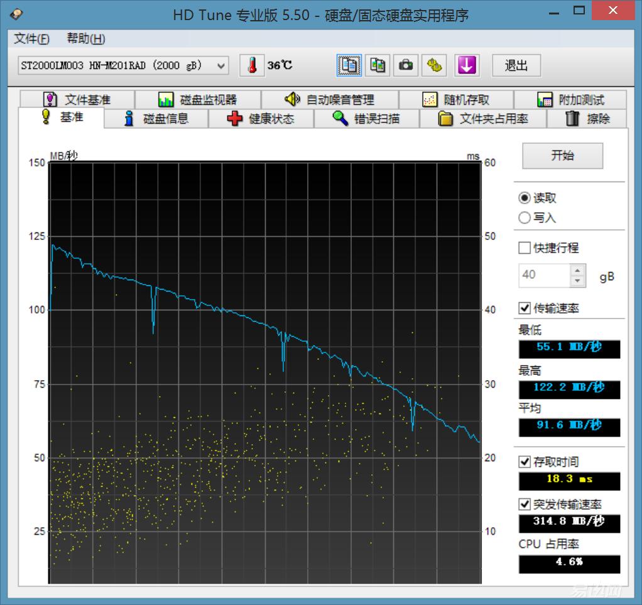Decrease the gB value with down stepper
Image resolution: width=642 pixels, height=605 pixels.
point(577,280)
